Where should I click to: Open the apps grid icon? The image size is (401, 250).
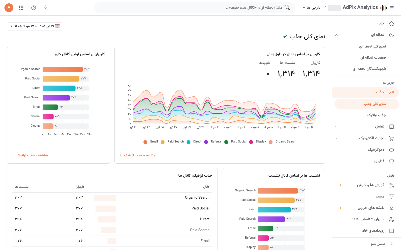click(x=21, y=8)
